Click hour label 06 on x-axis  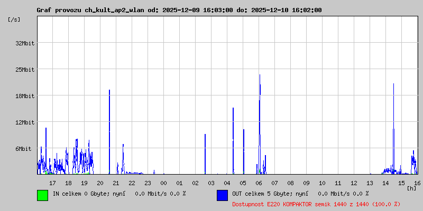pos(259,183)
